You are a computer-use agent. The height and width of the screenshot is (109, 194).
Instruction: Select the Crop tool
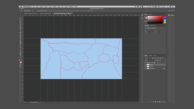(20, 24)
